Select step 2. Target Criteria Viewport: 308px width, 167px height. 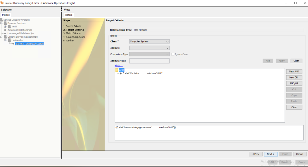coord(73,30)
